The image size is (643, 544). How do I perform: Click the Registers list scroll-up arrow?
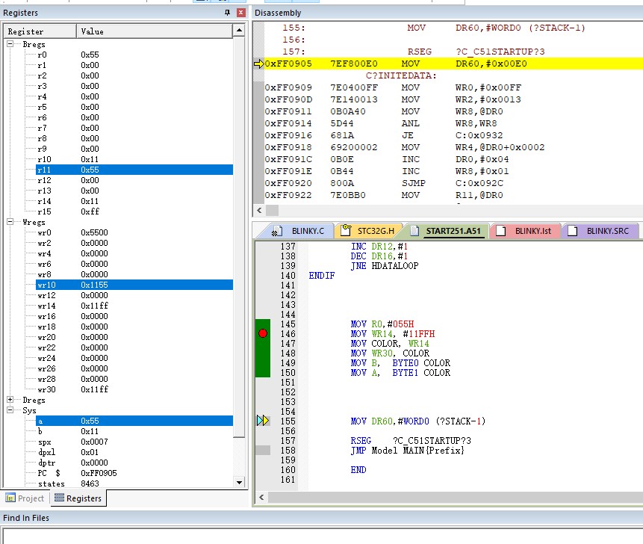[239, 31]
